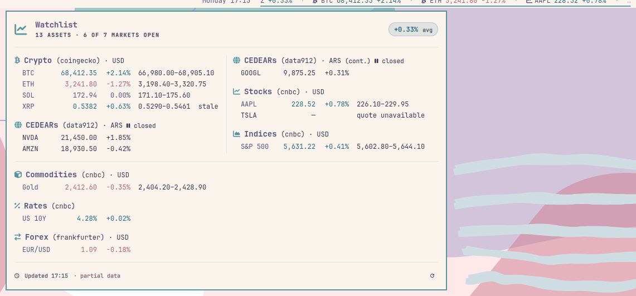Click the AAPL price 228.52 in the Stocks section
Viewport: 636px width, 296px height.
pos(303,104)
